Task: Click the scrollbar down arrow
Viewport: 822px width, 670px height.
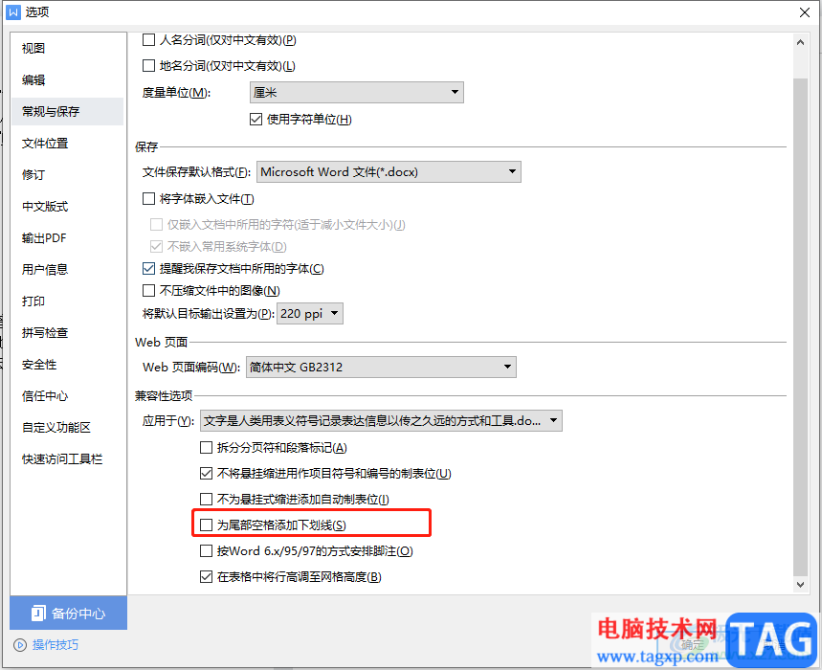Action: click(x=800, y=584)
